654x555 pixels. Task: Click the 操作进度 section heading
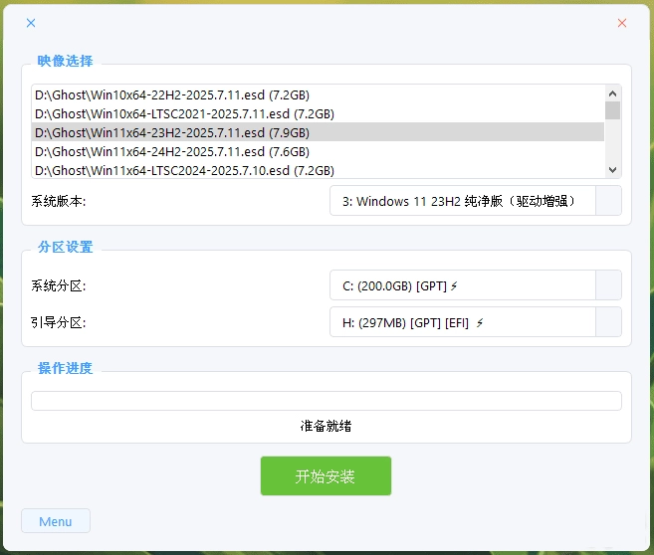tap(65, 368)
